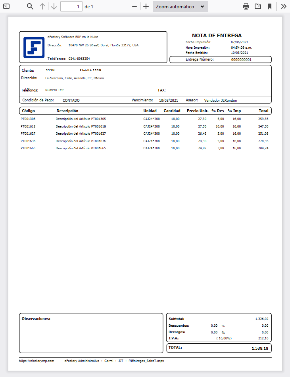Click the Código column header

[x=29, y=111]
